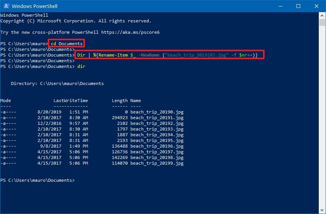
Task: Click the 'cd Documents' command text
Action: tap(67, 44)
